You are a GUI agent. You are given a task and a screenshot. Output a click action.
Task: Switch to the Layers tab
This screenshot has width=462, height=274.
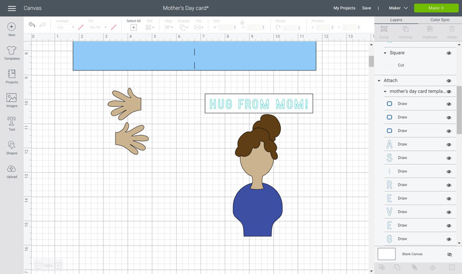coord(396,20)
